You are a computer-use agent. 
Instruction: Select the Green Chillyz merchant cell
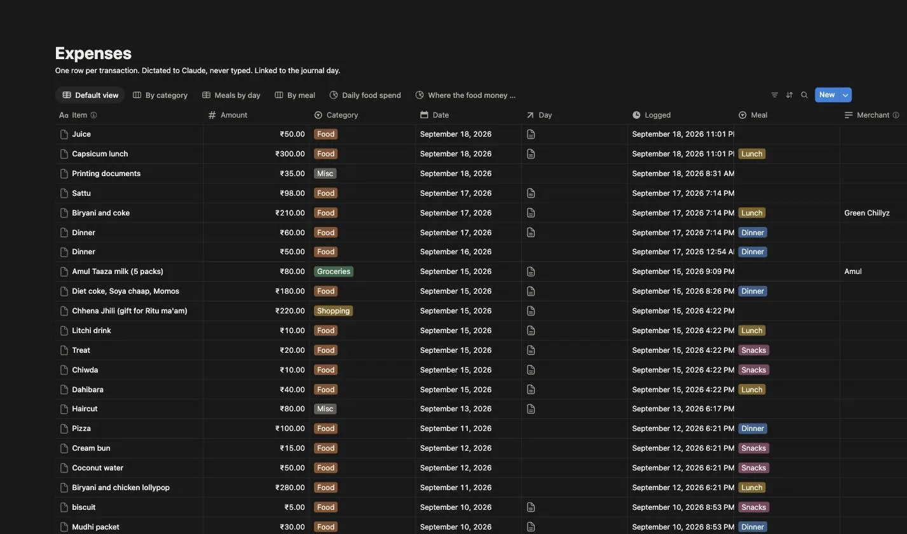(873, 213)
